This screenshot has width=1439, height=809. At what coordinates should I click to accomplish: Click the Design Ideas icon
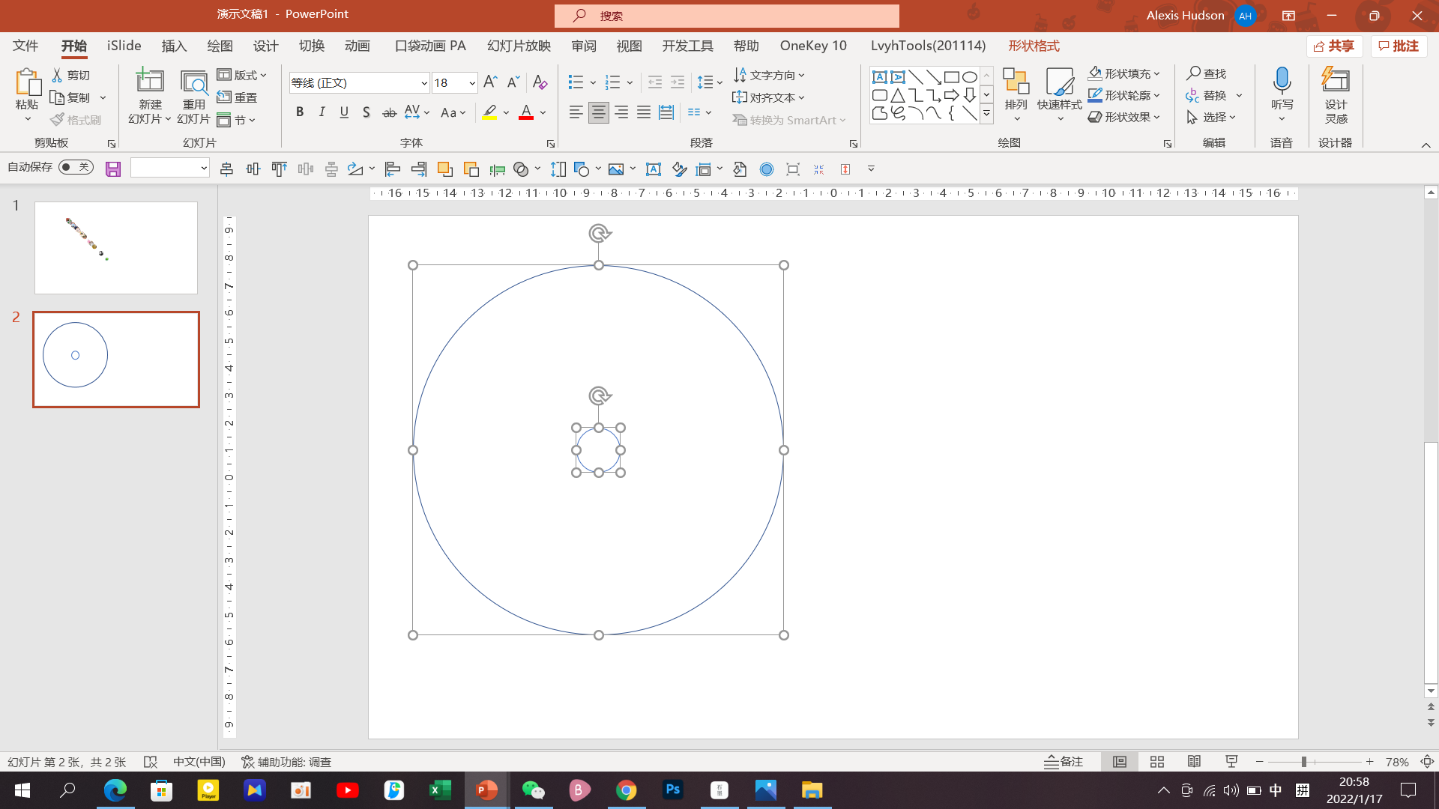(1336, 81)
